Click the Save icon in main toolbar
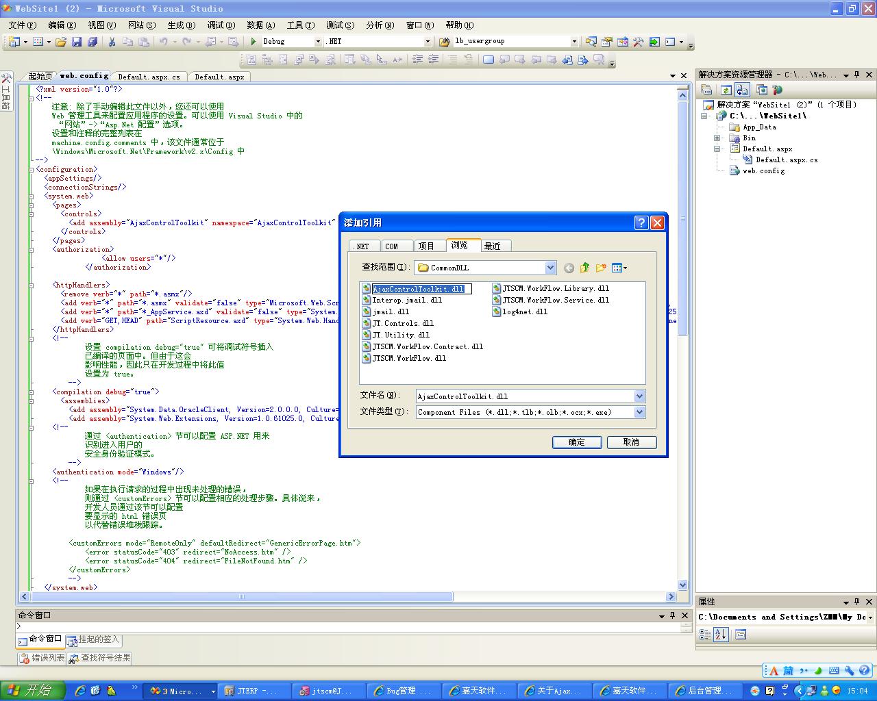Viewport: 877px width, 701px height. point(77,42)
